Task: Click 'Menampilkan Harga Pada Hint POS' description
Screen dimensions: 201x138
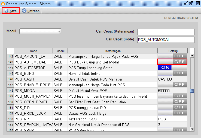Action: [x=97, y=85]
